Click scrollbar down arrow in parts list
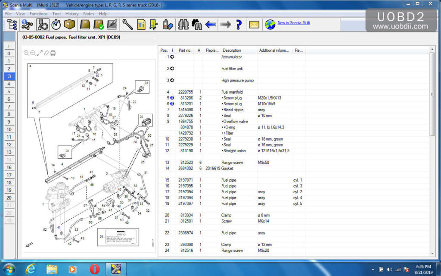The image size is (441, 276). 432,254
